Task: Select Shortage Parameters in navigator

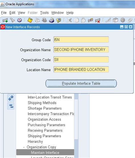Action: click(x=45, y=108)
